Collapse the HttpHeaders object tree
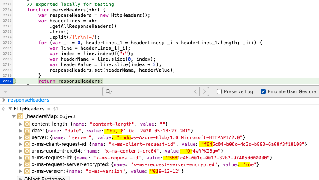This screenshot has height=180, width=319. point(10,109)
